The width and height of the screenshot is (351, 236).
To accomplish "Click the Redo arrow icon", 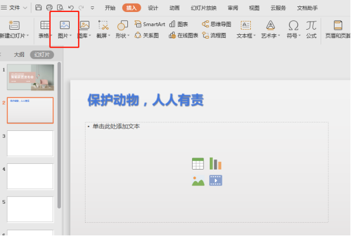I will coord(81,8).
